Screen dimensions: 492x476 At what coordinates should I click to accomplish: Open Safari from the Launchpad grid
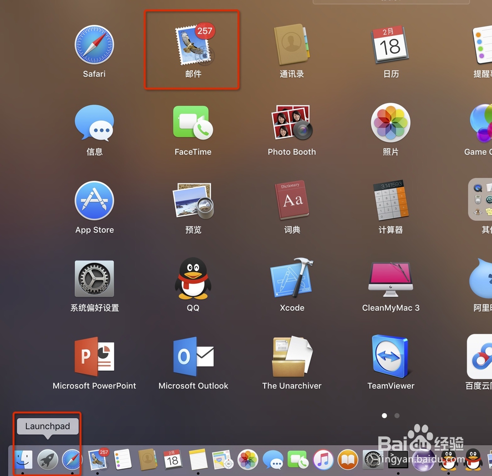(x=94, y=45)
